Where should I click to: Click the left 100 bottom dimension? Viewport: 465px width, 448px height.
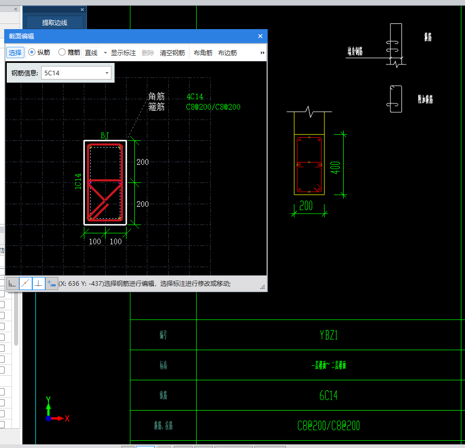(x=95, y=242)
